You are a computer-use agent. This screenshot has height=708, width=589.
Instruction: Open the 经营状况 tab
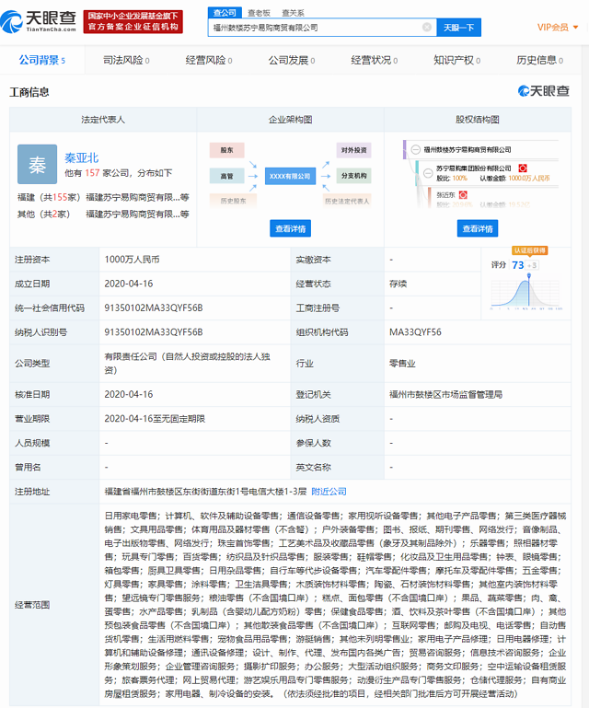click(x=375, y=60)
